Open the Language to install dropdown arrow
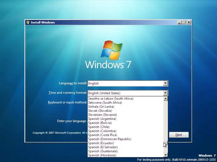Image resolution: width=217 pixels, height=162 pixels. [x=165, y=83]
